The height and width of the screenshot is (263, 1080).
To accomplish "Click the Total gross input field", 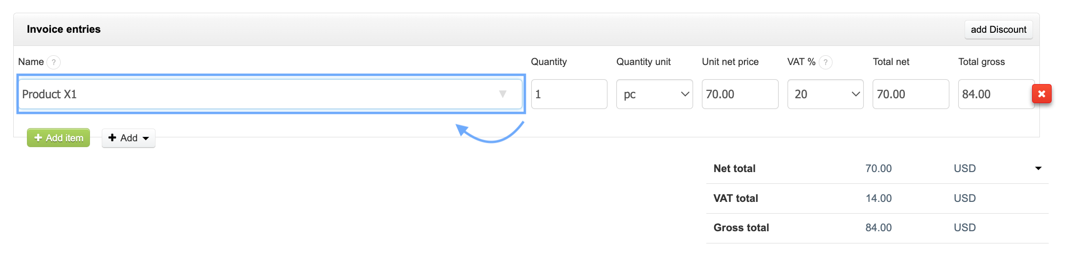I will [995, 94].
